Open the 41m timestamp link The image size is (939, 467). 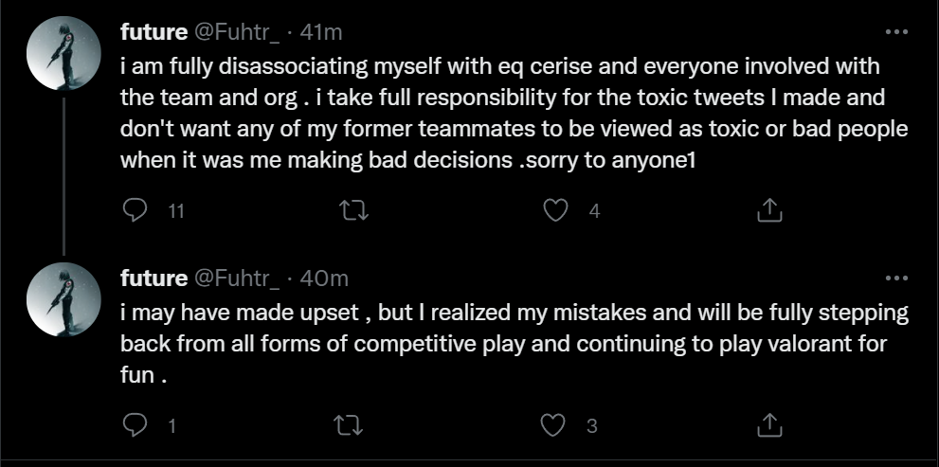point(320,32)
